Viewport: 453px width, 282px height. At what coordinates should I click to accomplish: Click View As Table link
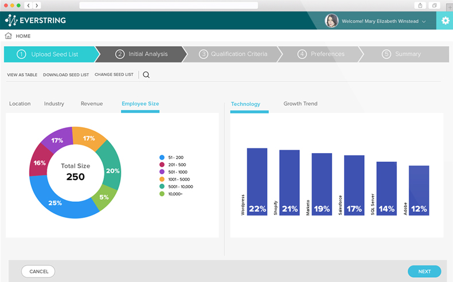[x=22, y=75]
